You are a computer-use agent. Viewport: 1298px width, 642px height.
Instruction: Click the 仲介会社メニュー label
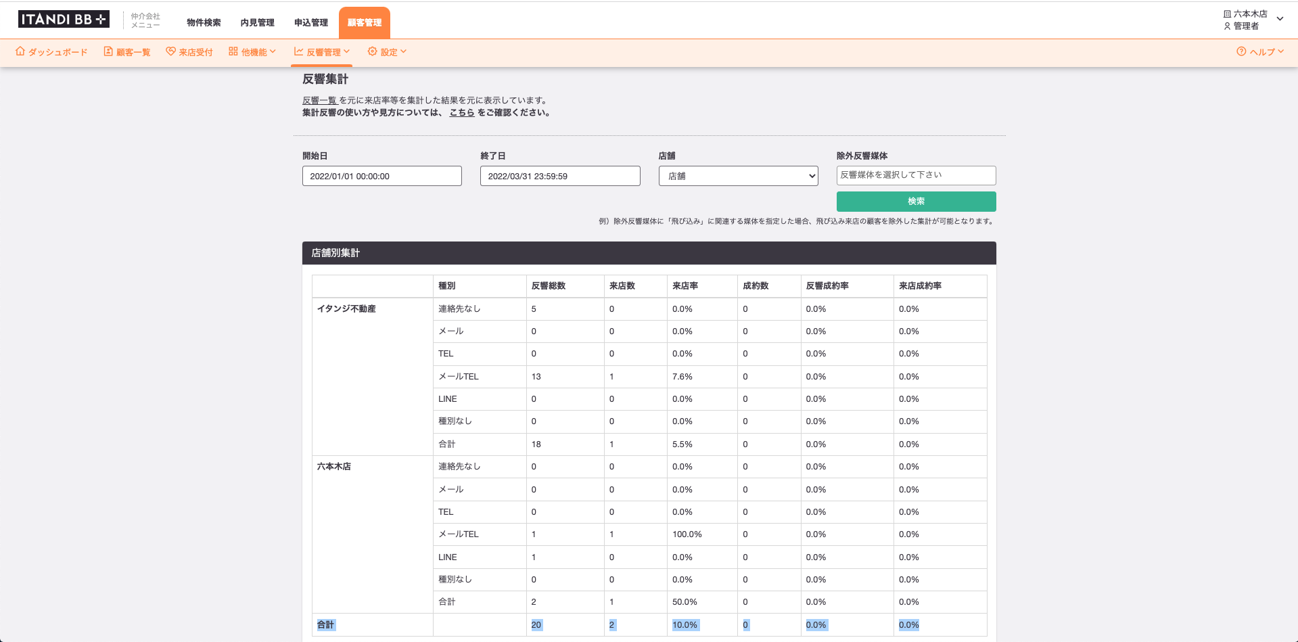click(145, 20)
